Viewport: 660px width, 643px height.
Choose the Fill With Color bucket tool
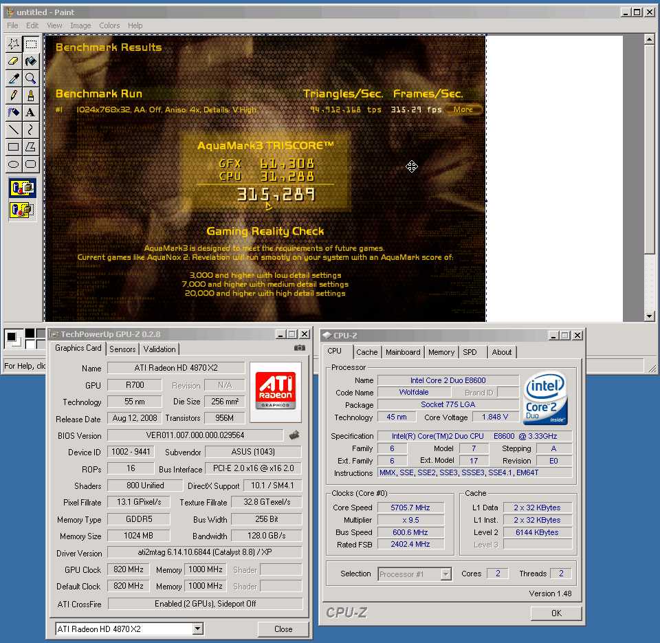coord(31,61)
